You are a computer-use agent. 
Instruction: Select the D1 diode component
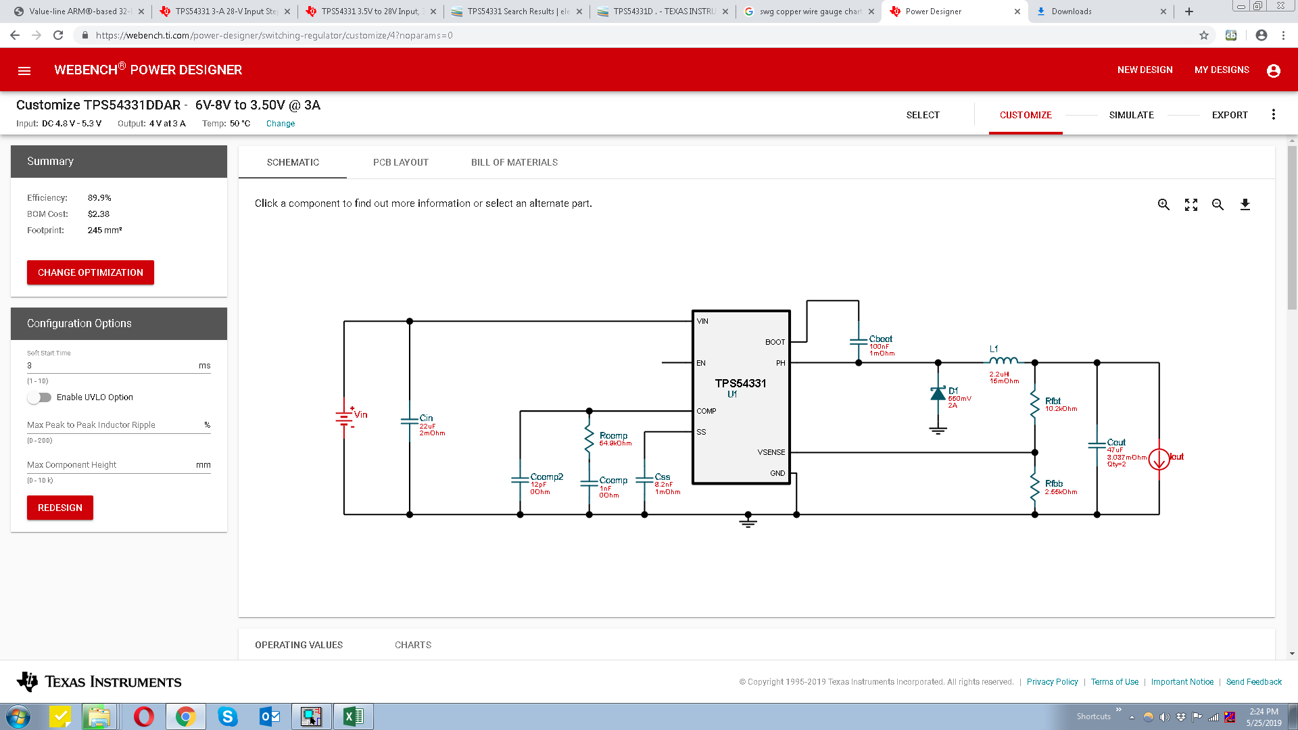pos(938,394)
